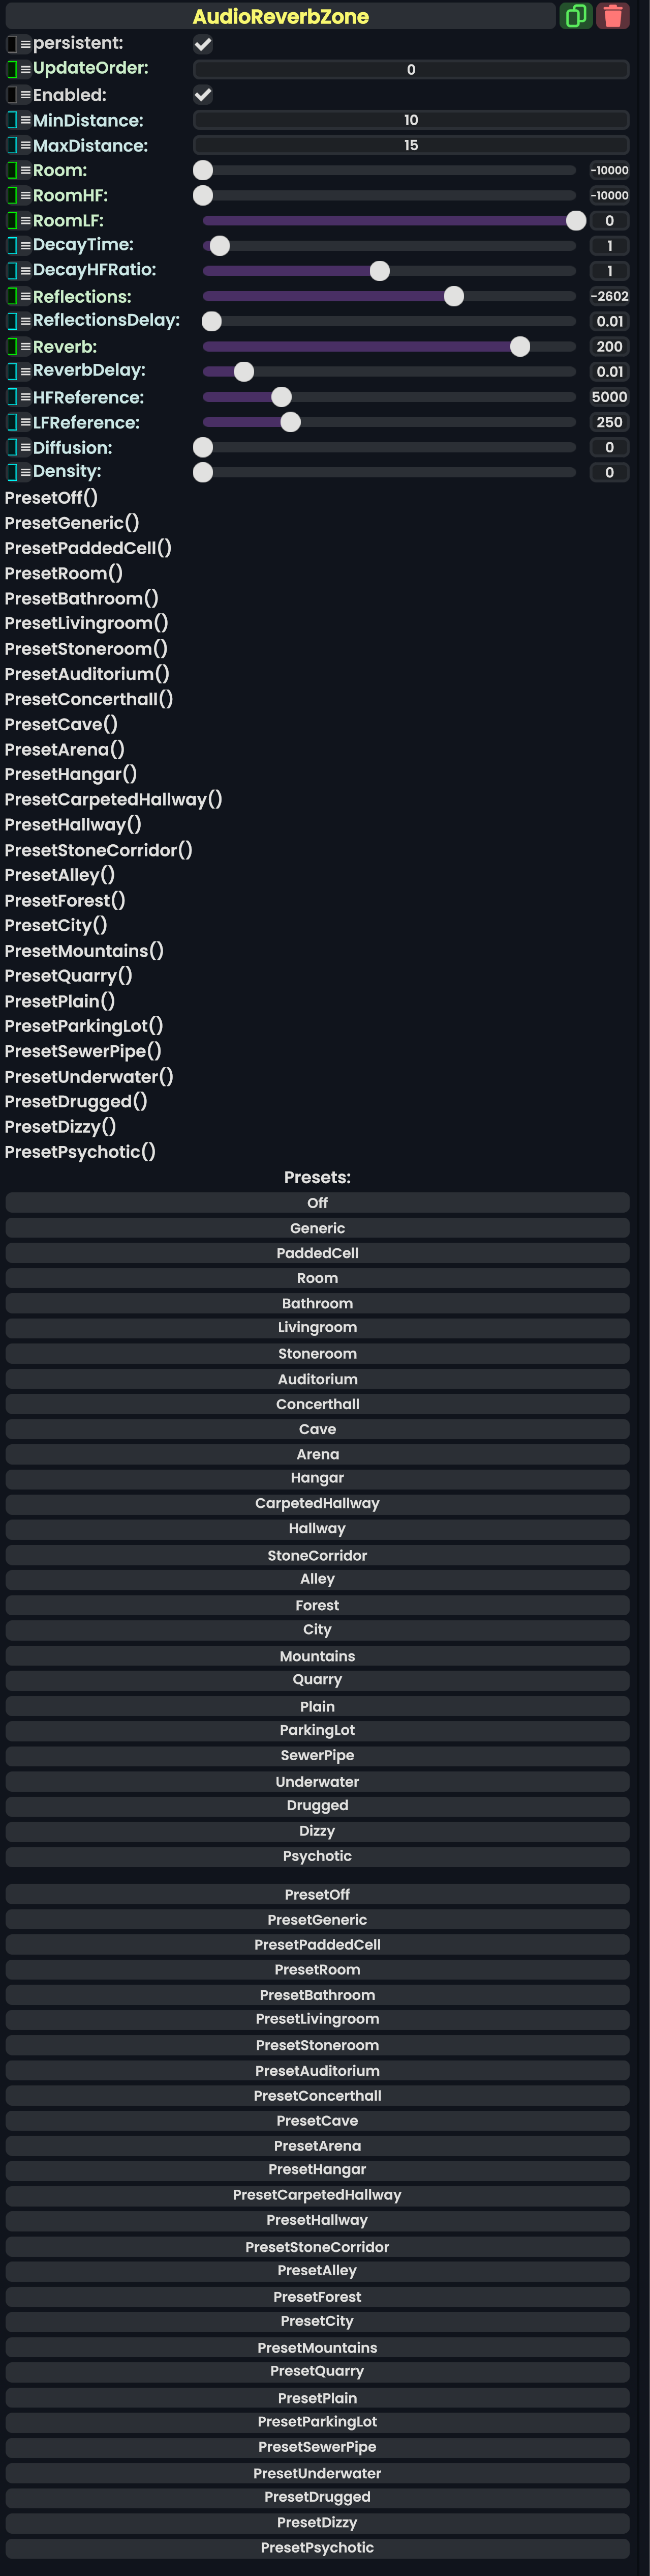Click the reference box beside MinDistance
The width and height of the screenshot is (650, 2576).
[12, 120]
